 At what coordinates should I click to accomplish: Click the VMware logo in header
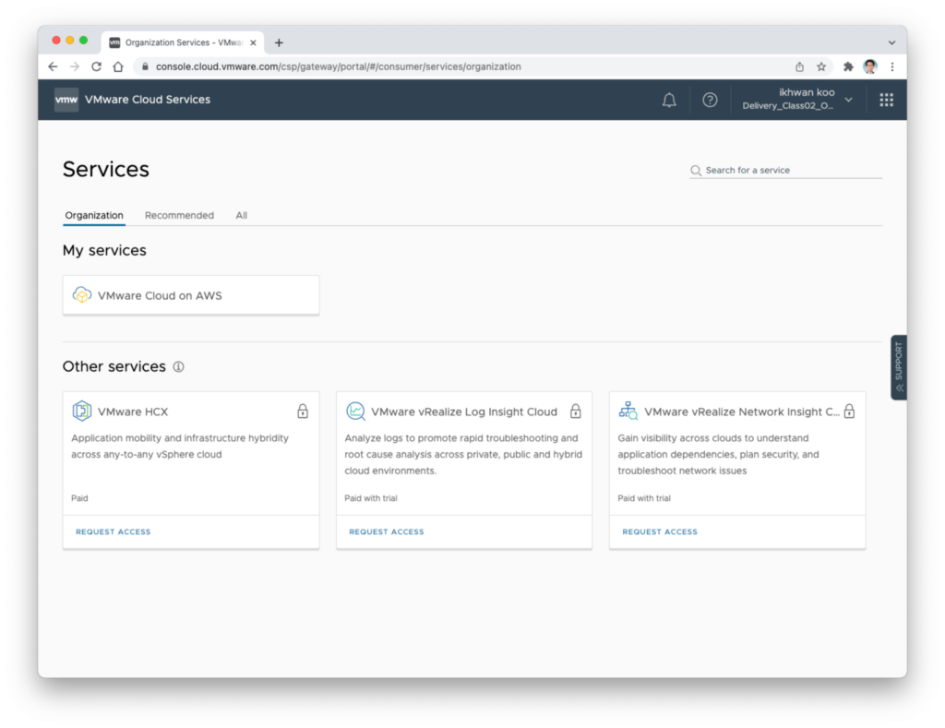tap(66, 100)
